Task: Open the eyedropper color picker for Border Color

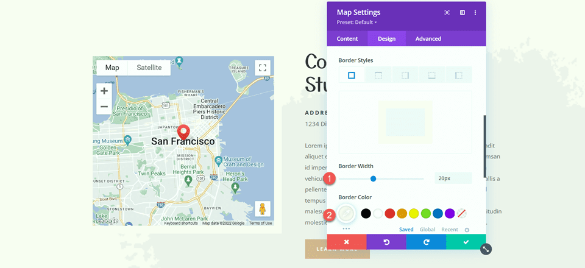Action: pyautogui.click(x=346, y=214)
